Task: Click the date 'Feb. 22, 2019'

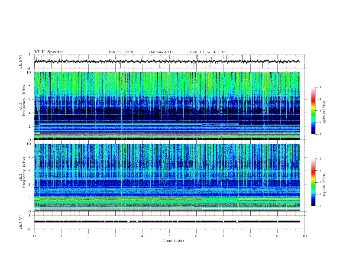Action: point(121,52)
